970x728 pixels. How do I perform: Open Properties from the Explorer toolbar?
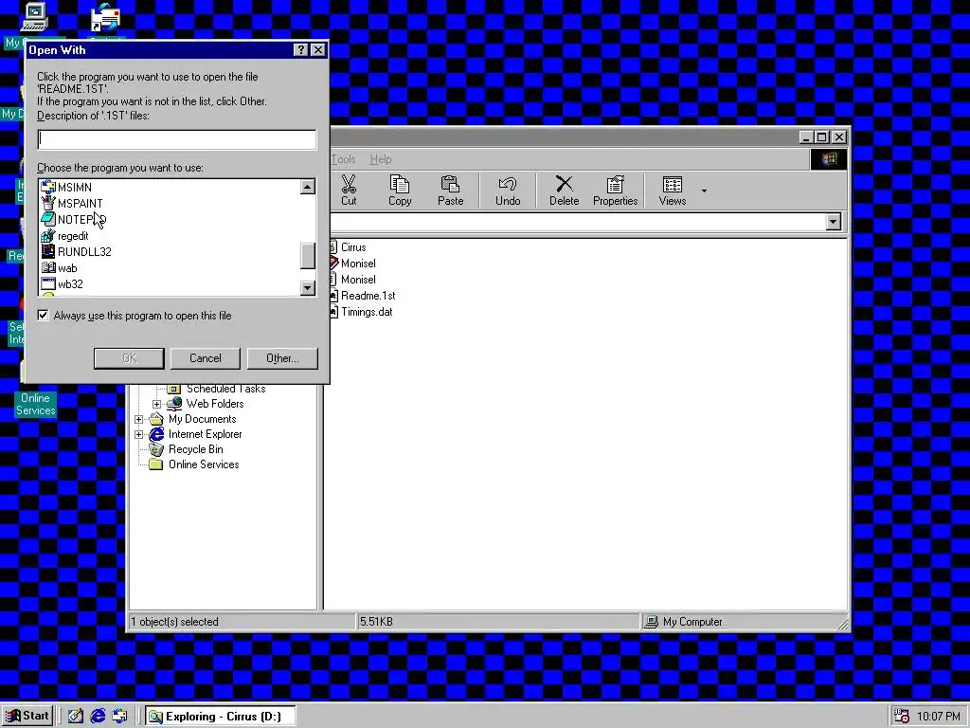[x=615, y=190]
